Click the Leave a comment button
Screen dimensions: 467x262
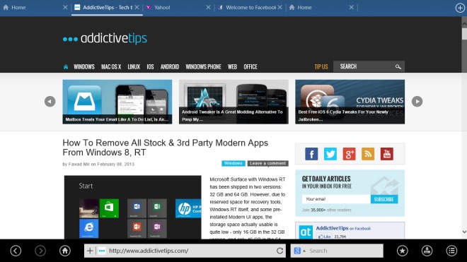point(267,163)
